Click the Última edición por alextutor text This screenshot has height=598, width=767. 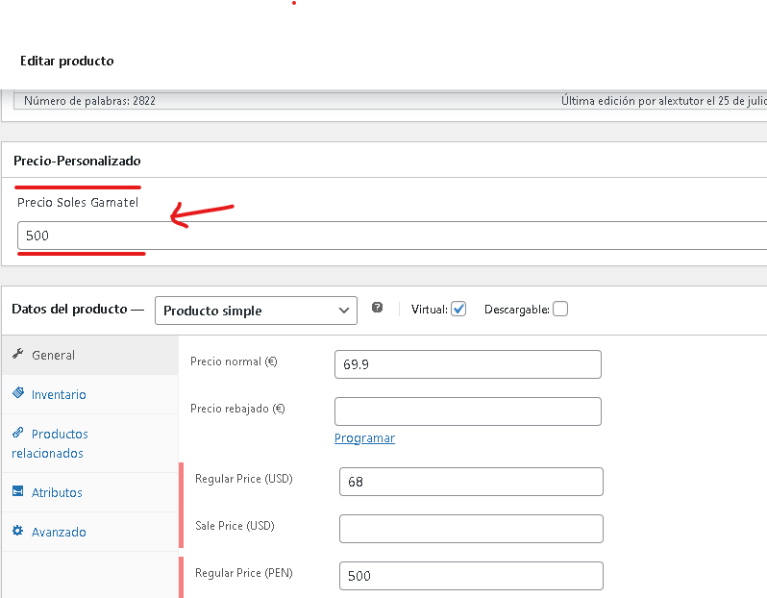coord(664,101)
